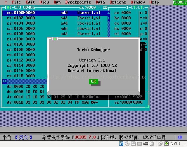The height and width of the screenshot is (147, 187).
Task: Select the cs:0104 instruction line
Action: pyautogui.click(x=55, y=23)
